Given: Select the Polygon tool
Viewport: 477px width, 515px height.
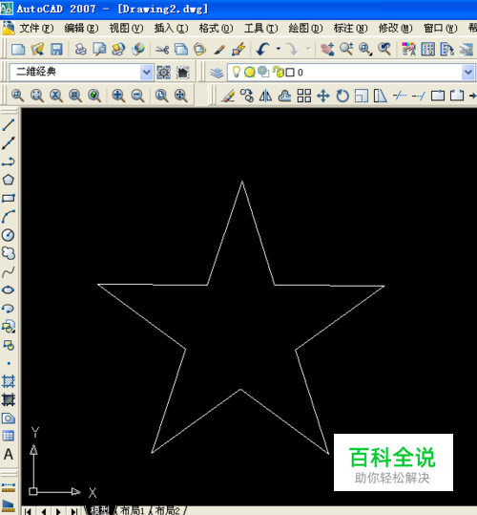Looking at the screenshot, I should coord(9,180).
